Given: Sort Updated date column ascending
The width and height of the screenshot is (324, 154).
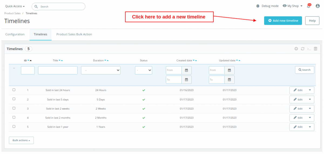Looking at the screenshot, I should click(239, 61).
